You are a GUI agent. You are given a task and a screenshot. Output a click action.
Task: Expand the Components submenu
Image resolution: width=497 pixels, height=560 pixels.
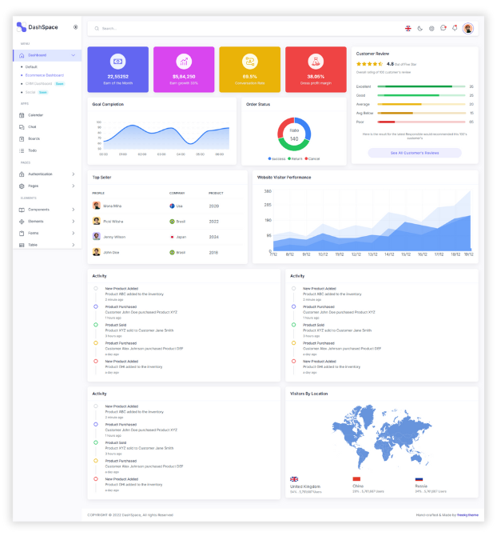(74, 210)
